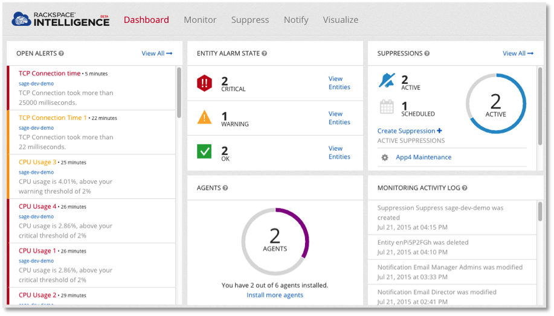
Task: Open the CPU Usage 4 alert
Action: [37, 207]
